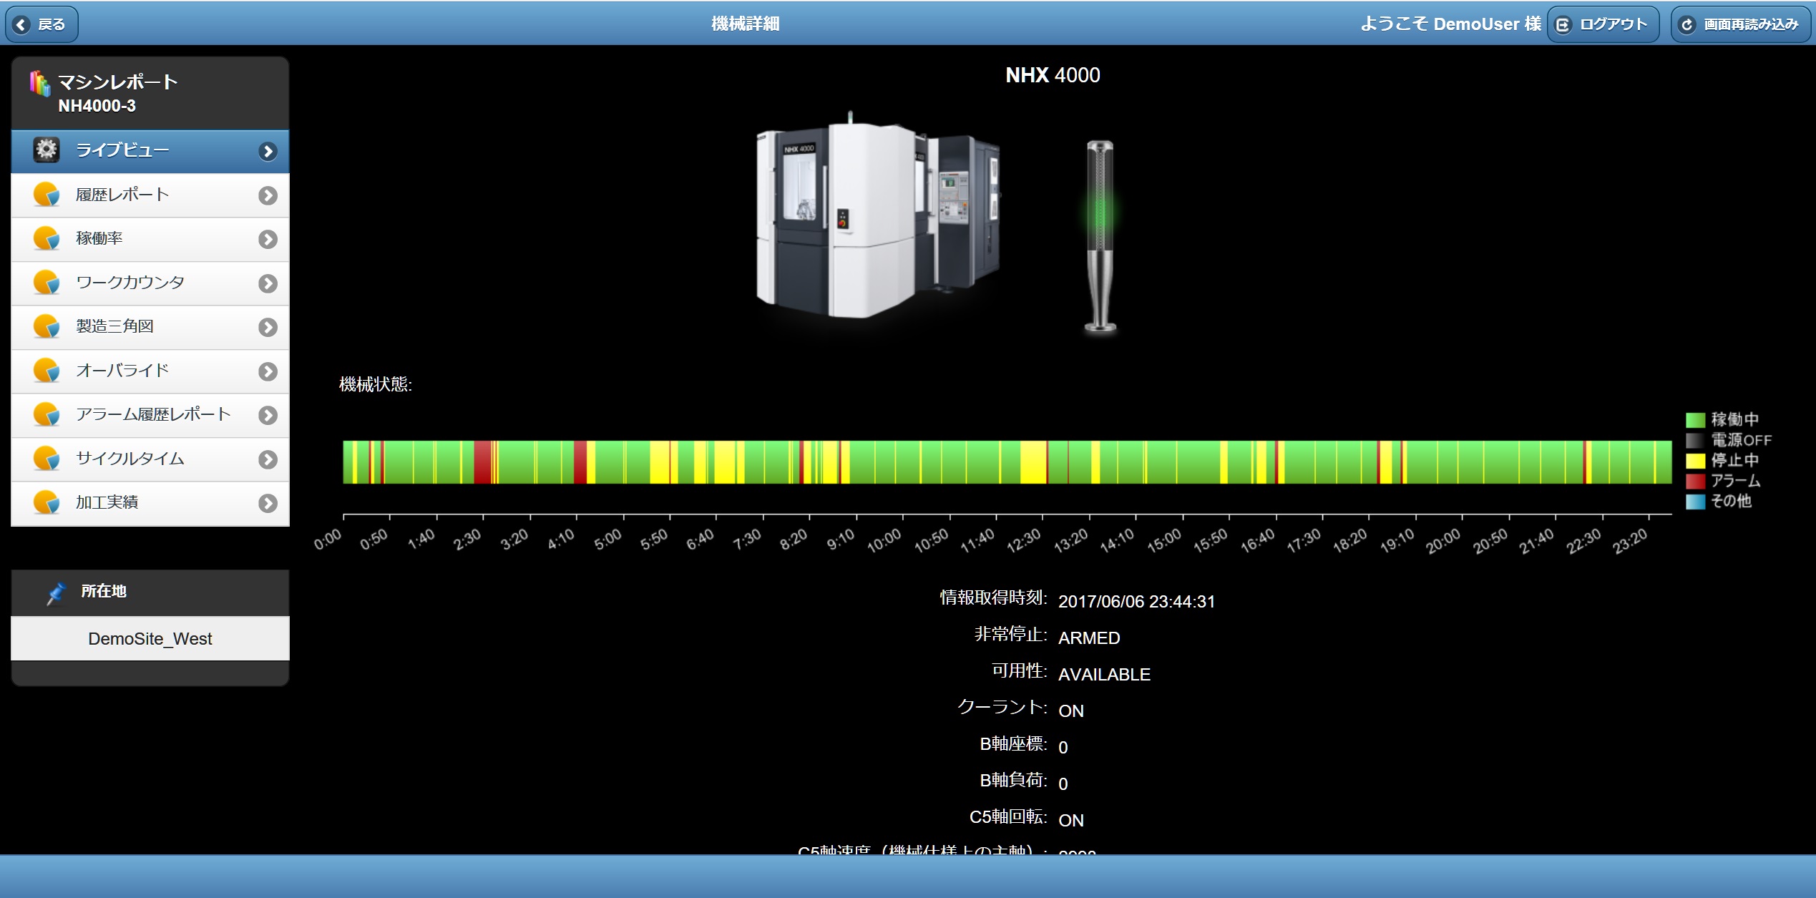Click the マシンレポート books icon

tap(39, 84)
